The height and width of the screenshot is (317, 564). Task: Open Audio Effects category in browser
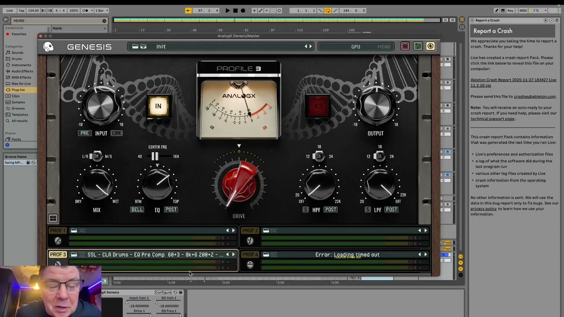click(x=22, y=71)
